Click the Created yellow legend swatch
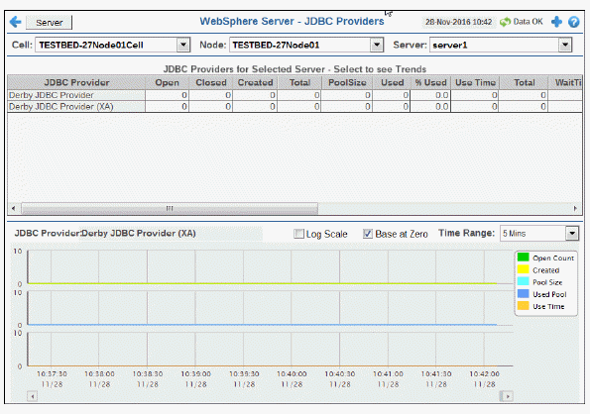Viewport: 590px width, 414px height. (523, 269)
